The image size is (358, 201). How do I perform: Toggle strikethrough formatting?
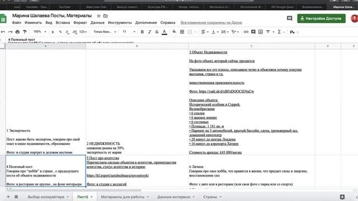click(x=157, y=32)
